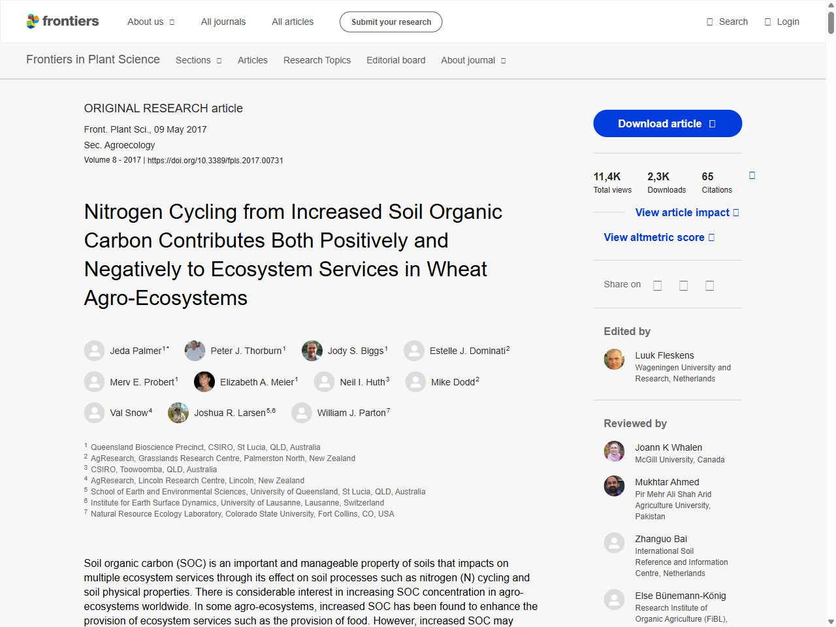This screenshot has width=836, height=627.
Task: Open Research Topics tab
Action: (317, 60)
